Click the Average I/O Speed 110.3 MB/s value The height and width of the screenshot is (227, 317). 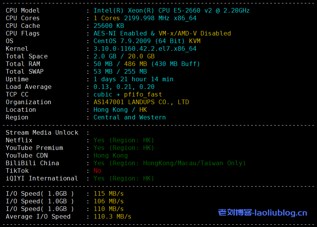tap(112, 217)
